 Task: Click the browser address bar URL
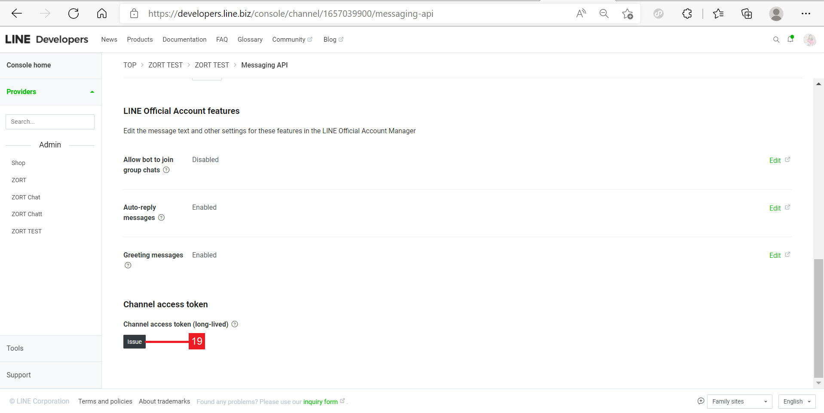click(291, 14)
